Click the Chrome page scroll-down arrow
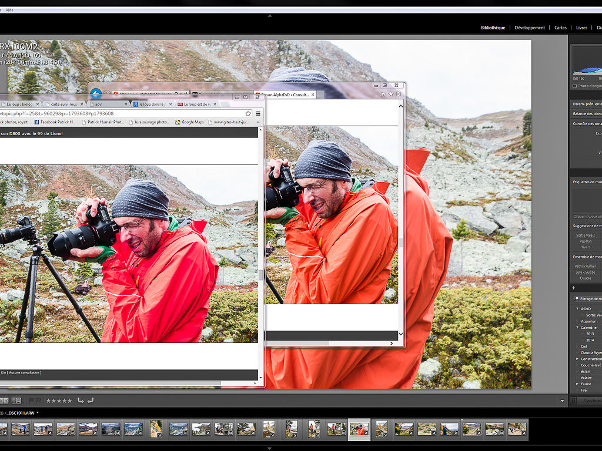Viewport: 602px width, 451px height. click(260, 378)
